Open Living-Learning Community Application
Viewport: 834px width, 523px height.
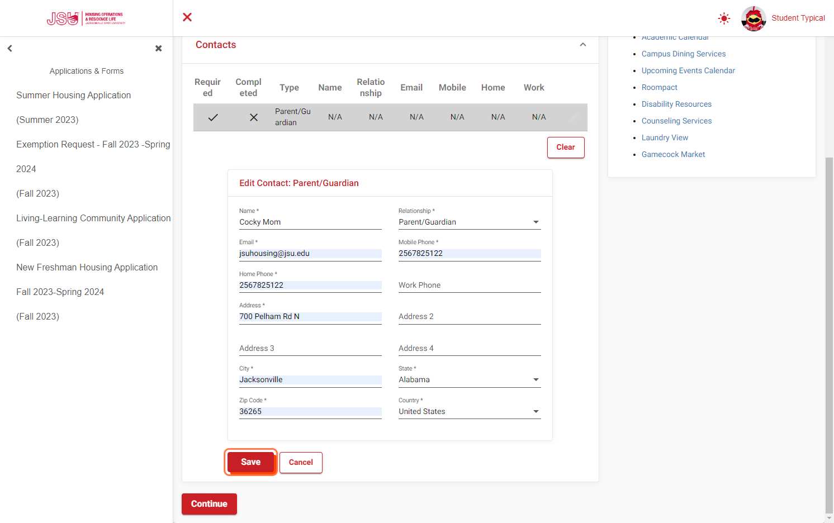click(93, 230)
